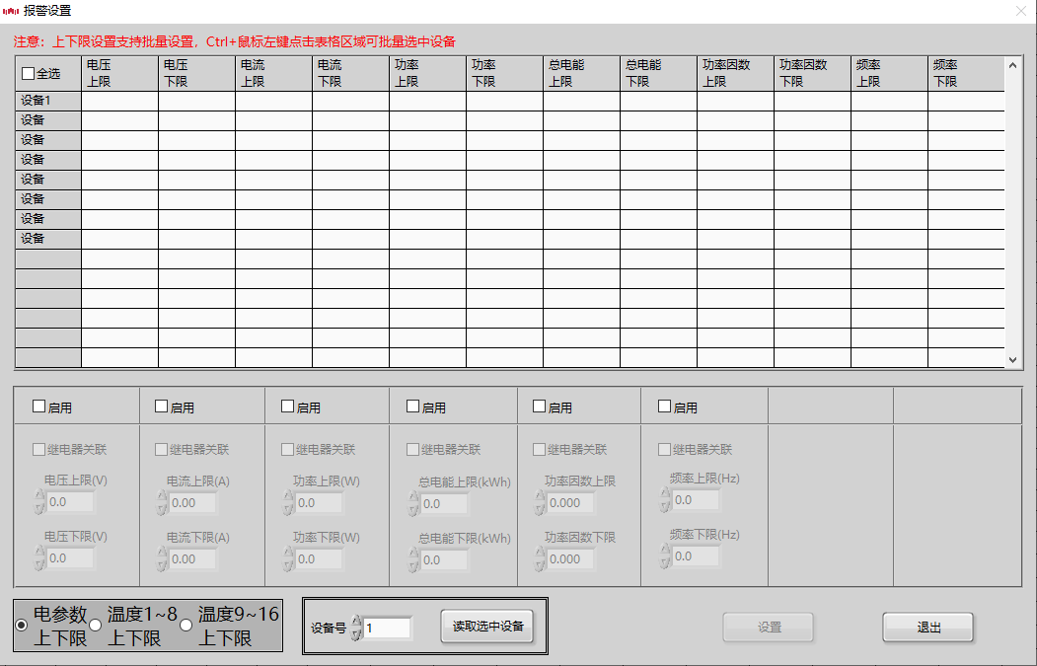The height and width of the screenshot is (666, 1037).
Task: Switch to 温度1~8 上下限 option
Action: click(x=96, y=626)
